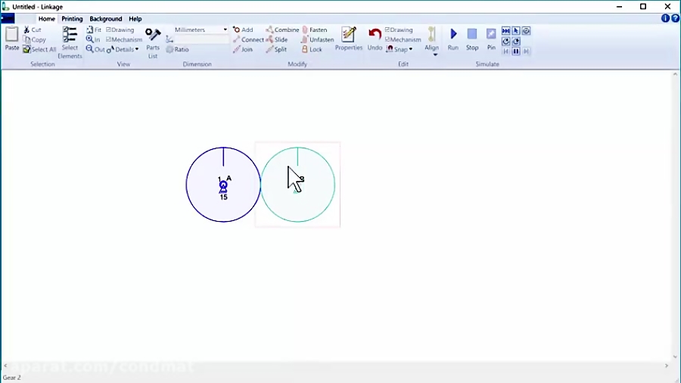Toggle Drawing checkbox in Edit group
This screenshot has width=681, height=383.
click(x=399, y=30)
